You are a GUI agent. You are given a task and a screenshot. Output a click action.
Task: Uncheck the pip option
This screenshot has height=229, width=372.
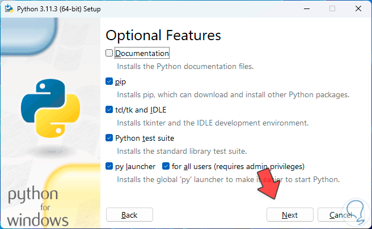(109, 81)
